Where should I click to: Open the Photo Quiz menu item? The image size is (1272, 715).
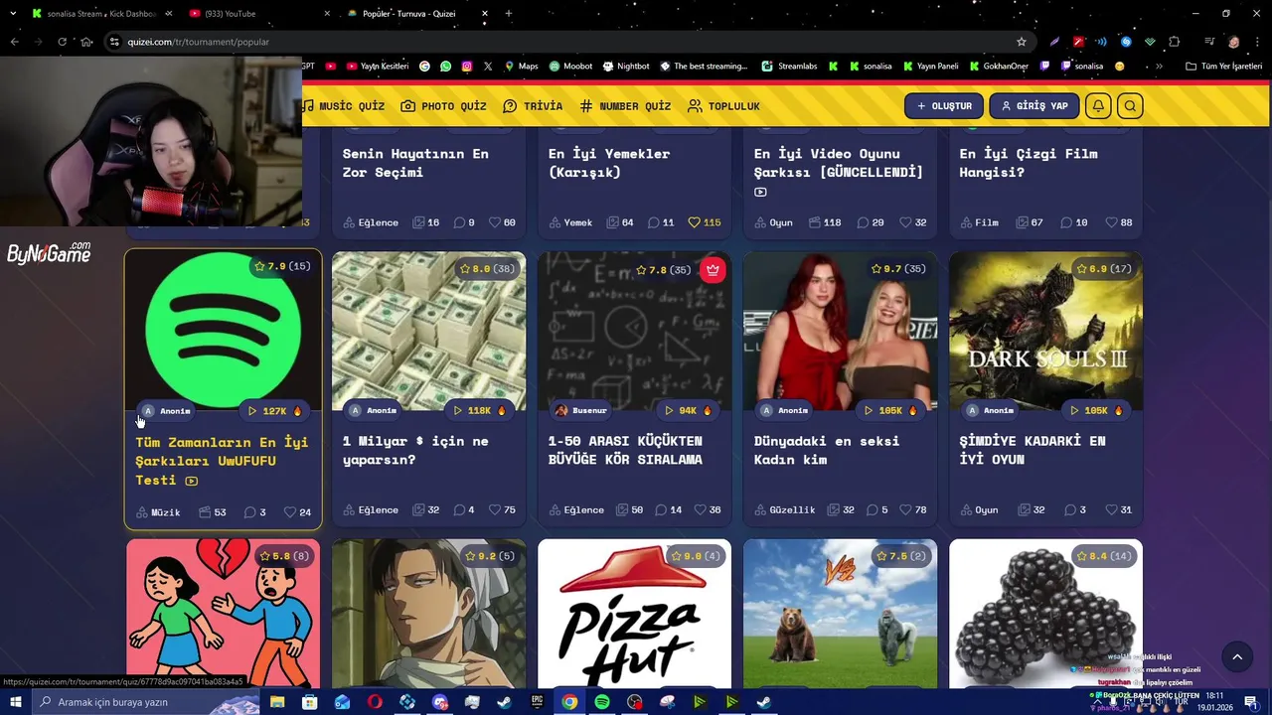(x=443, y=106)
